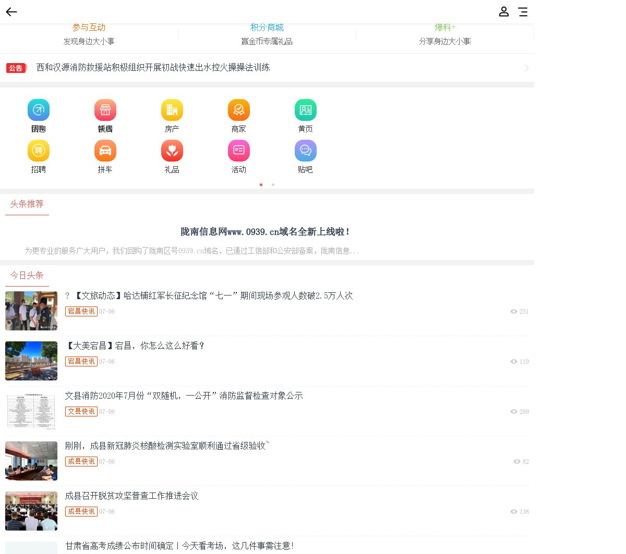Click thumbnail of 成县召开脱贫攻坚 article

(x=31, y=511)
